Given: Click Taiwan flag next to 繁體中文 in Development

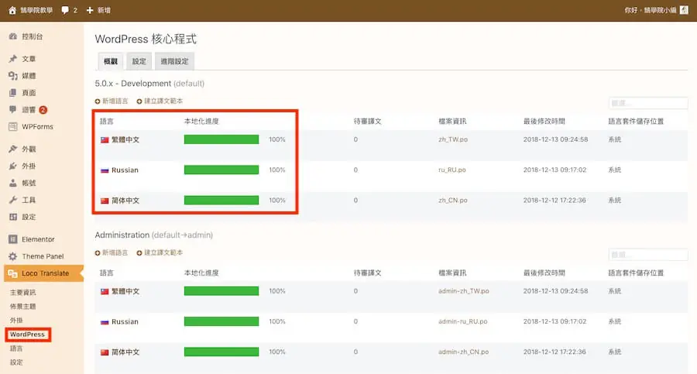Looking at the screenshot, I should (105, 139).
